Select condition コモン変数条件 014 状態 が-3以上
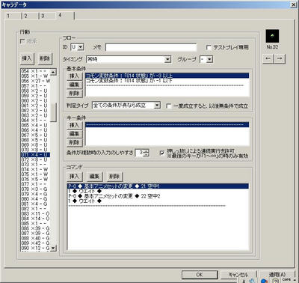The image size is (299, 283). [167, 76]
